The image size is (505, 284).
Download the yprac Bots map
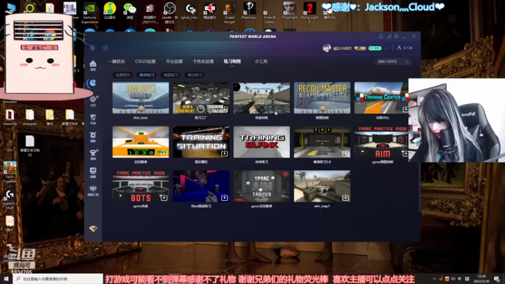tap(163, 197)
